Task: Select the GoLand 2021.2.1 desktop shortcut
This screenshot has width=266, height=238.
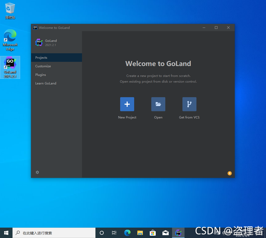Action: pos(10,68)
